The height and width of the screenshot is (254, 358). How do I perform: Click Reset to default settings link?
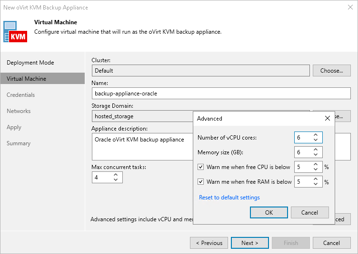click(229, 198)
